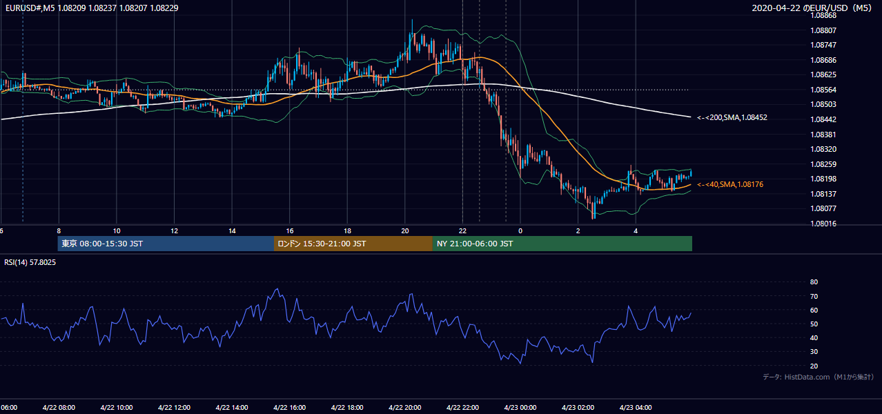The height and width of the screenshot is (414, 882).
Task: Click the 4/22 08:00 time axis label
Action: (58, 408)
